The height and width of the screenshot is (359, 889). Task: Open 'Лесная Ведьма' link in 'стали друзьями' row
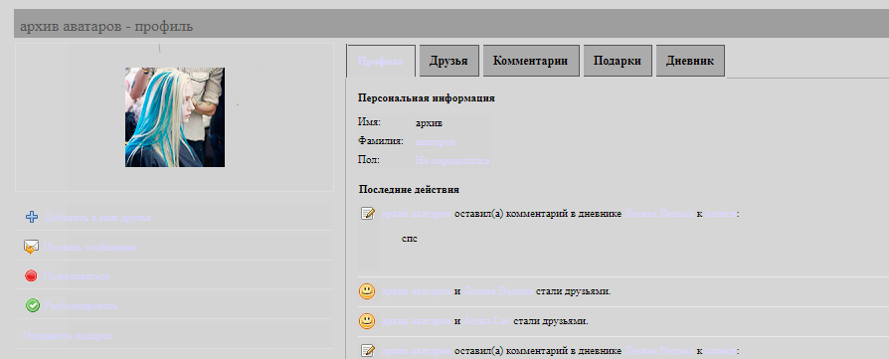498,291
